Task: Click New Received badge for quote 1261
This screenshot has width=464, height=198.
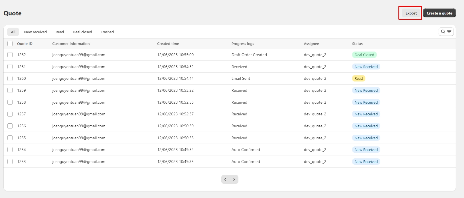Action: [366, 67]
